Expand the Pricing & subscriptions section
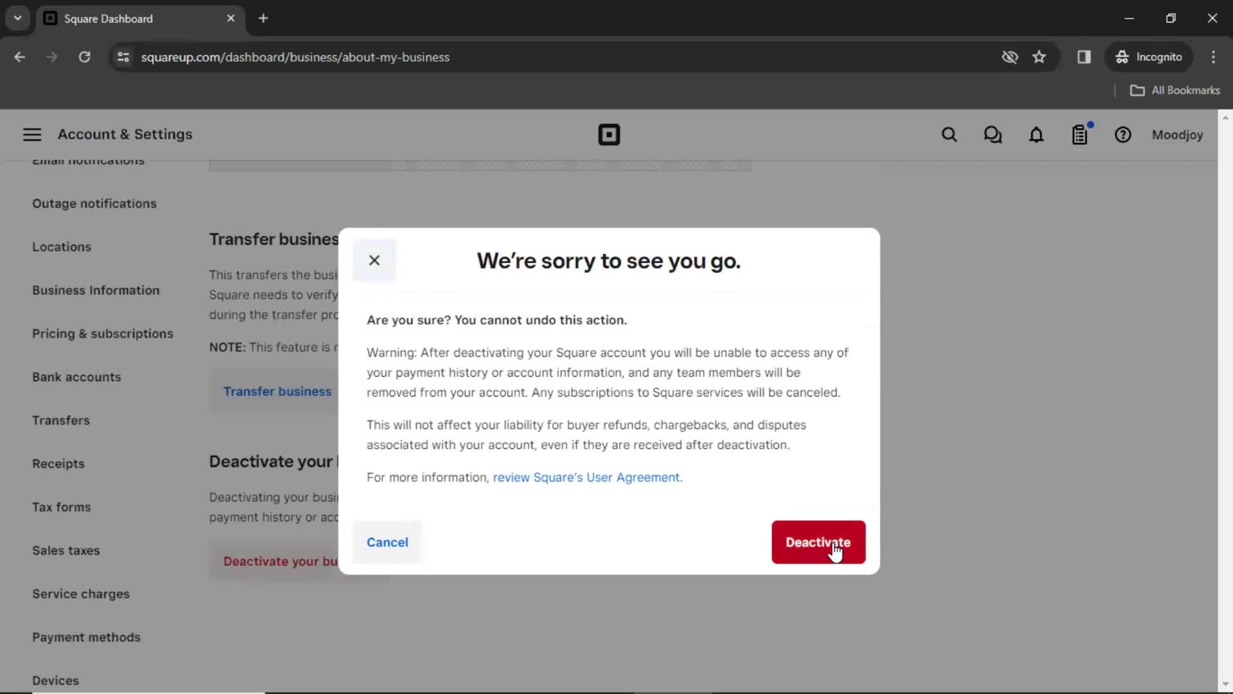The height and width of the screenshot is (694, 1233). [103, 333]
